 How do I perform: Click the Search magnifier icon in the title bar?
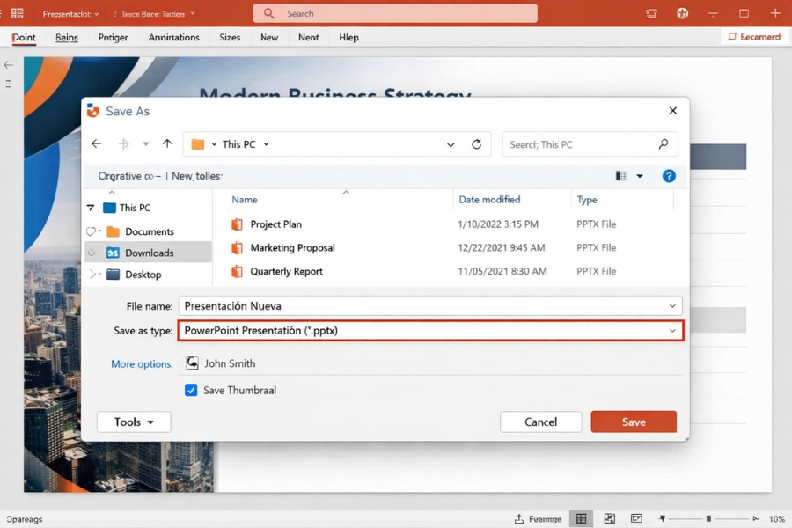[x=268, y=12]
